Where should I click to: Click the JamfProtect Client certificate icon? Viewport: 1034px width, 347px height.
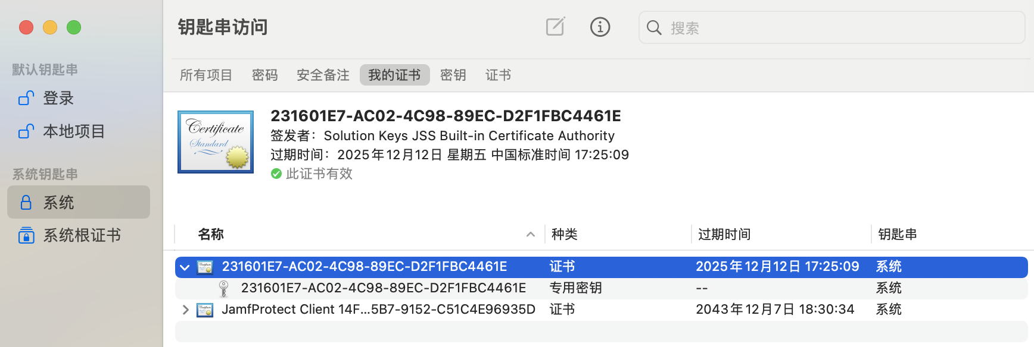(205, 310)
